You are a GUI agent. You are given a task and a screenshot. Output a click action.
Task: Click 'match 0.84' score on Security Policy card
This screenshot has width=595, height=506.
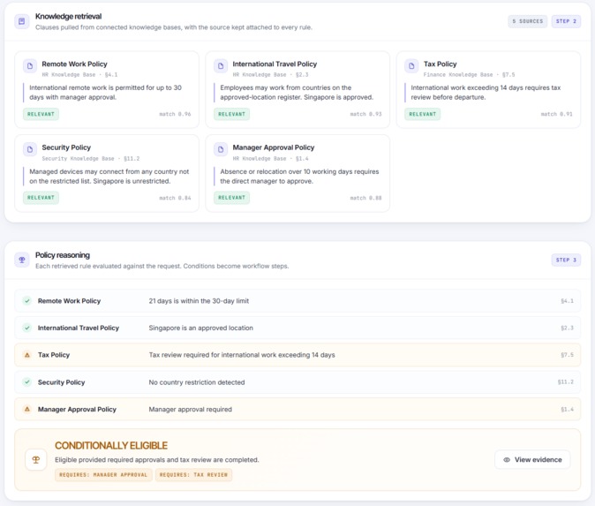pos(175,198)
